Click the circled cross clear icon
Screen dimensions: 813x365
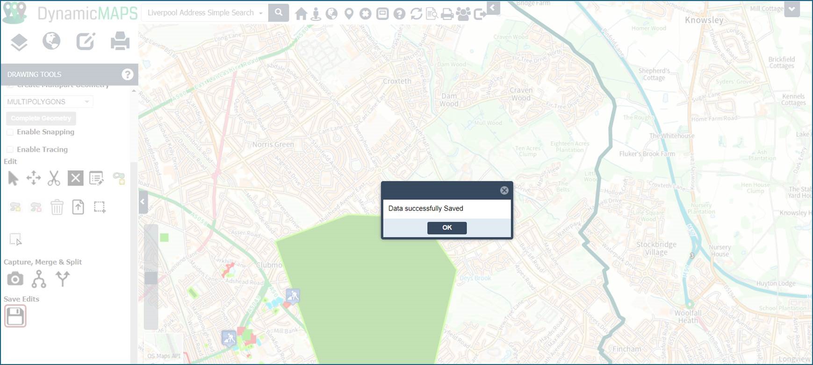366,14
